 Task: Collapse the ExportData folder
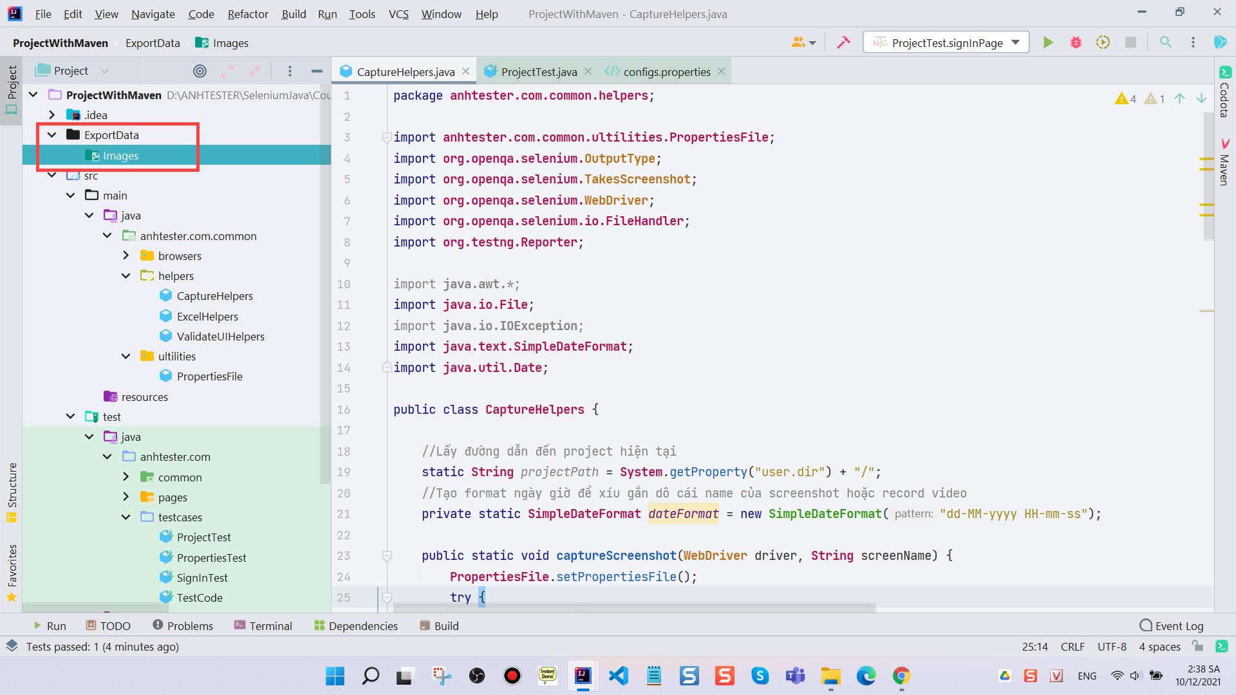pyautogui.click(x=52, y=134)
